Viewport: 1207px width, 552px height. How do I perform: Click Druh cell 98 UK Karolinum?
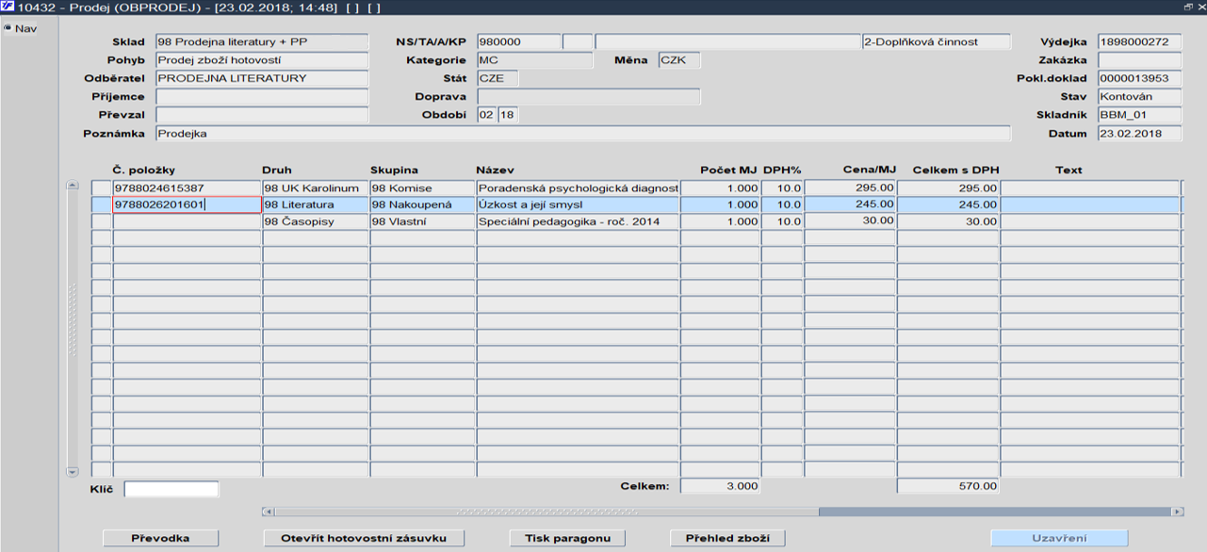(316, 188)
